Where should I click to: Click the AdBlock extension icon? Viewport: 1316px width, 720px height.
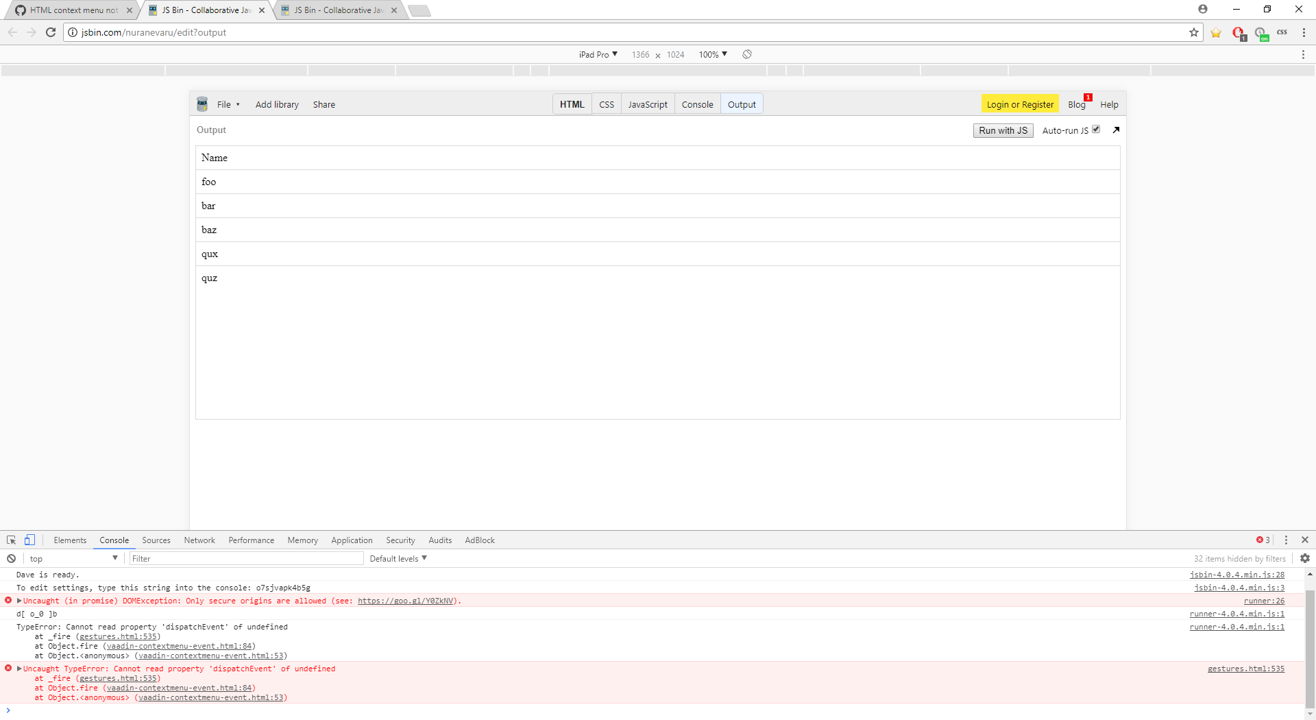coord(1239,33)
